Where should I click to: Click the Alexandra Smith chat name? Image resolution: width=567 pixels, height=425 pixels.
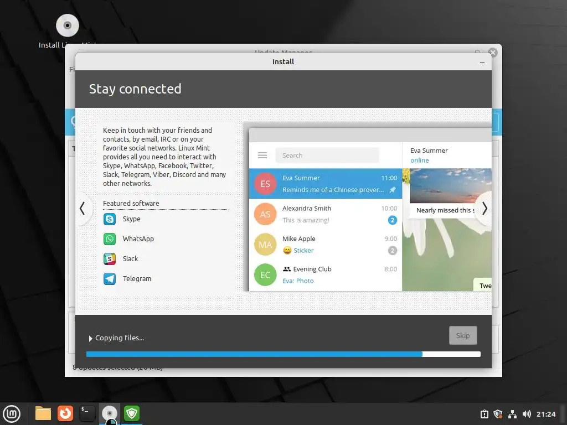tap(307, 209)
